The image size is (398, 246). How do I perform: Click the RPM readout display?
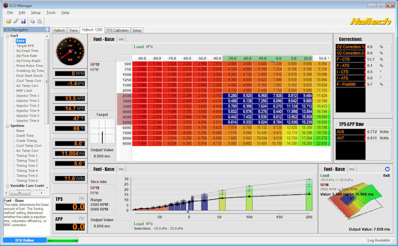[x=70, y=73]
